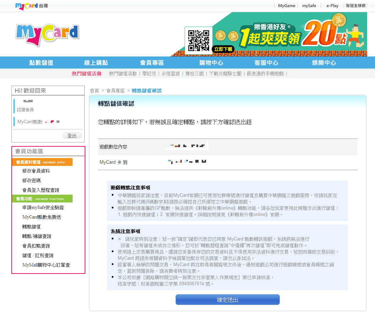Open 會員登入歷程查詢 in sidebar

point(41,190)
